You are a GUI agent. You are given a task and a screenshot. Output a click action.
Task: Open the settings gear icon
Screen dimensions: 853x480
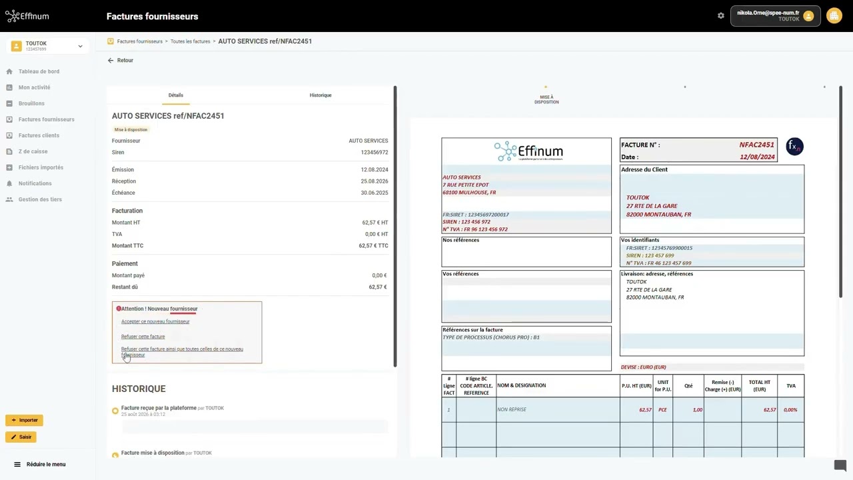[x=720, y=15]
